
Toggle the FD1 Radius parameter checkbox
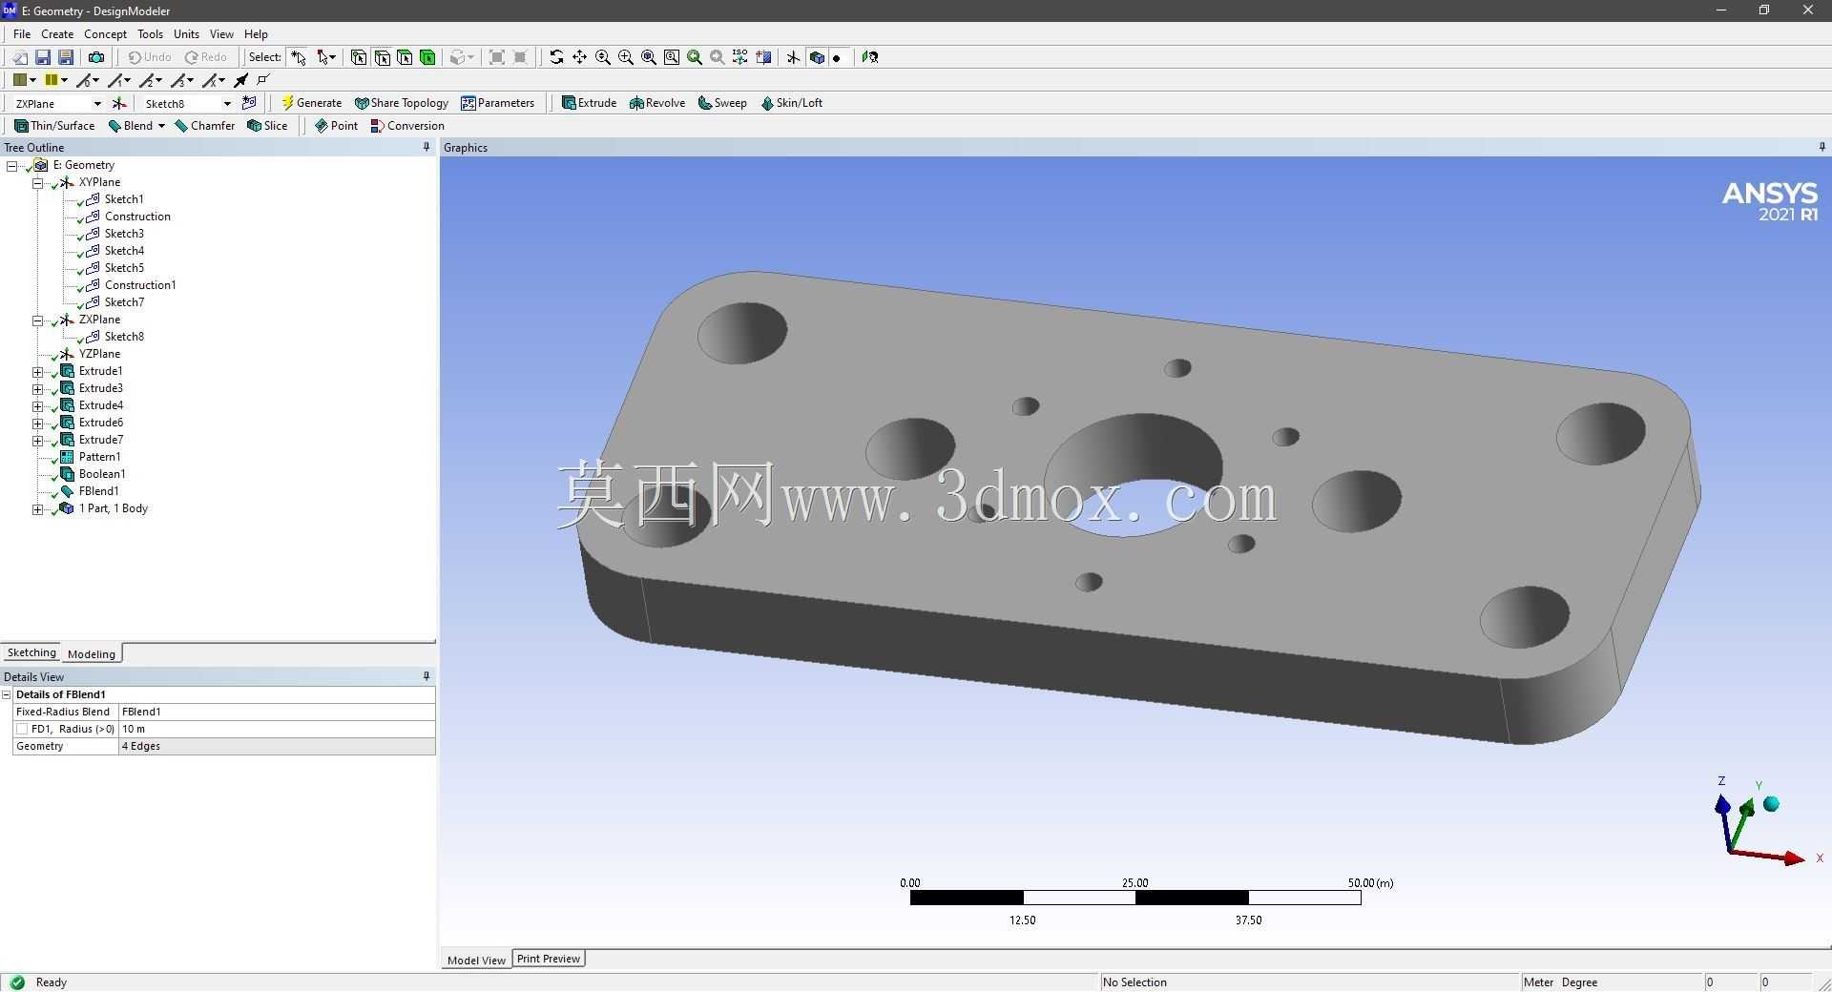pos(22,729)
